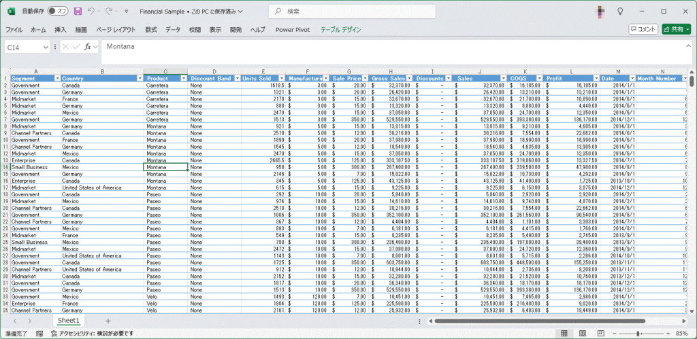Click the vertical scroll up arrow
The image size is (697, 339).
692,72
